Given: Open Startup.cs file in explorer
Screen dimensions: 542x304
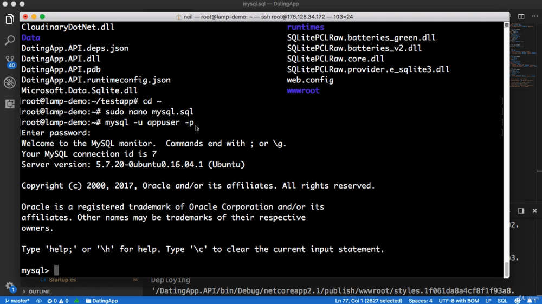Looking at the screenshot, I should 62,280.
